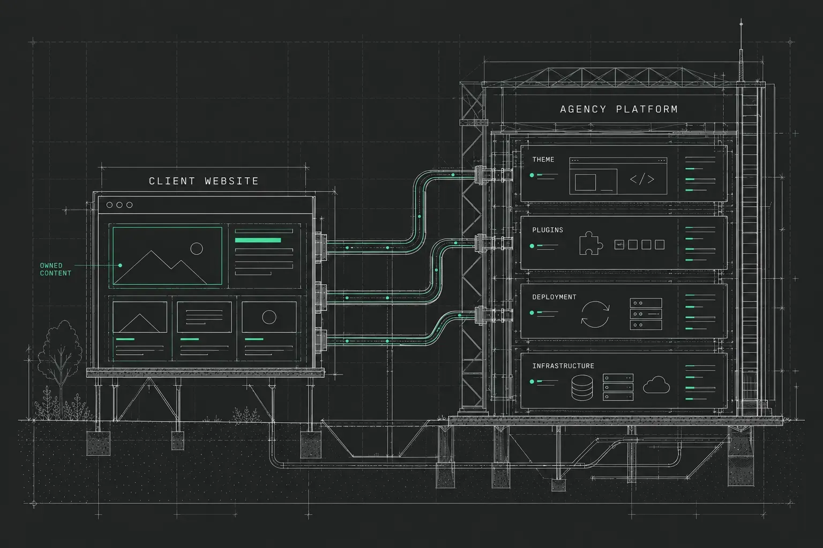
Task: Click the server rack icon in Infrastructure panel
Action: [x=618, y=387]
